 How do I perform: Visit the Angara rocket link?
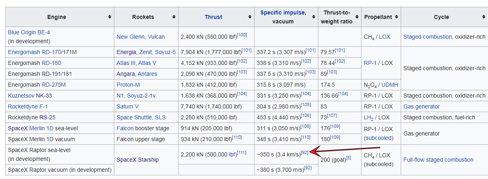tap(126, 74)
